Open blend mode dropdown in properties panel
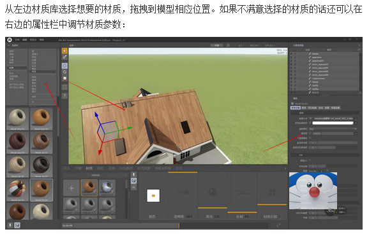Screen dimensions: 369x241 (x=333, y=129)
